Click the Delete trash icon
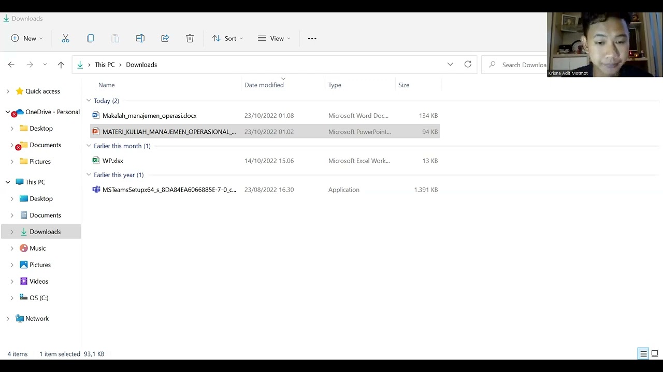 click(x=190, y=38)
